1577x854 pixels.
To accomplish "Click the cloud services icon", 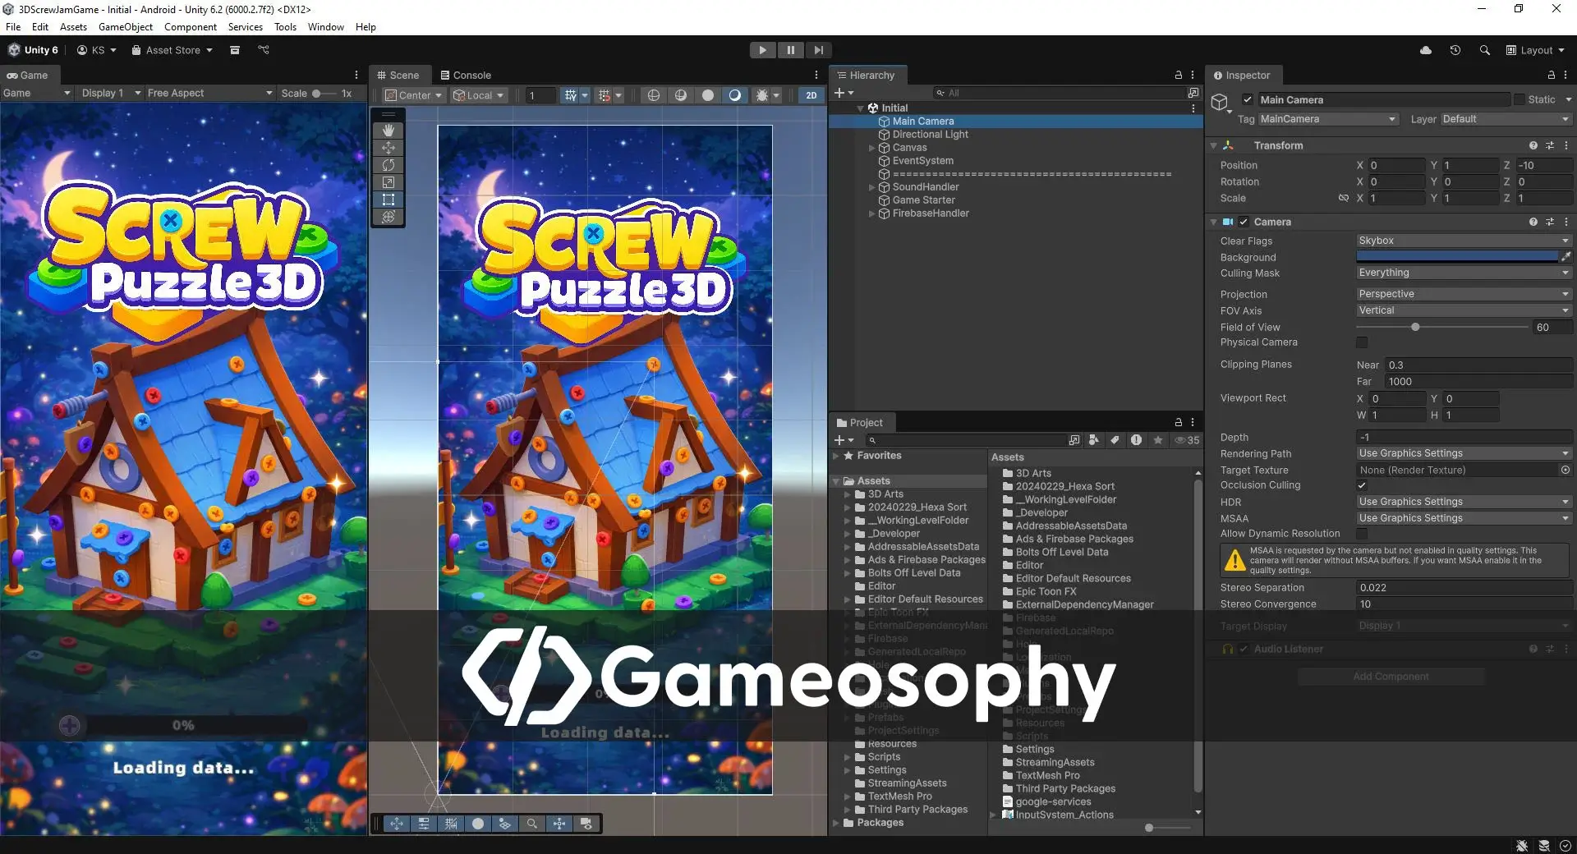I will 1425,50.
